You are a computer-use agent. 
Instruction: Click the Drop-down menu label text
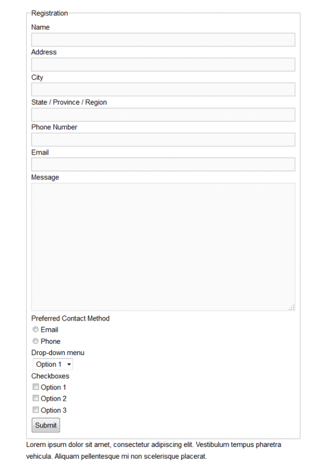pos(58,353)
